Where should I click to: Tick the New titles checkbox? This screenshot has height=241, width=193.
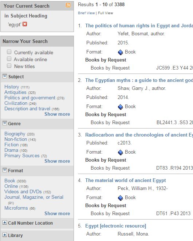(x=9, y=66)
